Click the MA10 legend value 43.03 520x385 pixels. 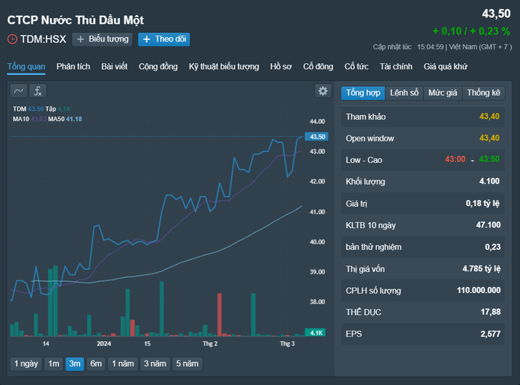(x=39, y=119)
